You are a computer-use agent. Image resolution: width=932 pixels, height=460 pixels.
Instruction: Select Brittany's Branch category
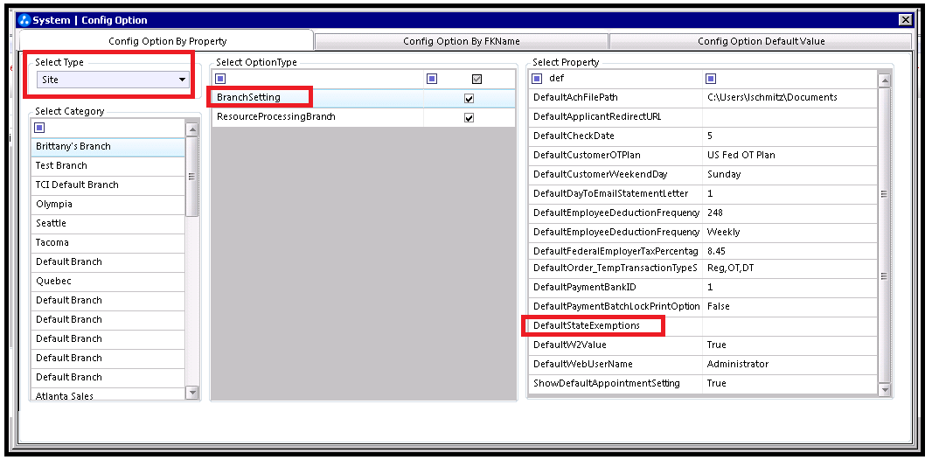point(108,146)
